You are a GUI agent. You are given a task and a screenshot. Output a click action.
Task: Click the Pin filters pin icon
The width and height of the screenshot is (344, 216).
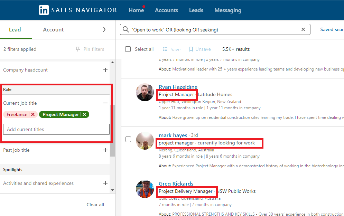tap(78, 49)
